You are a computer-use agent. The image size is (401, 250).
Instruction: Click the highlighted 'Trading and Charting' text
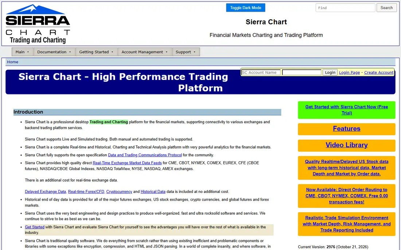pos(109,122)
